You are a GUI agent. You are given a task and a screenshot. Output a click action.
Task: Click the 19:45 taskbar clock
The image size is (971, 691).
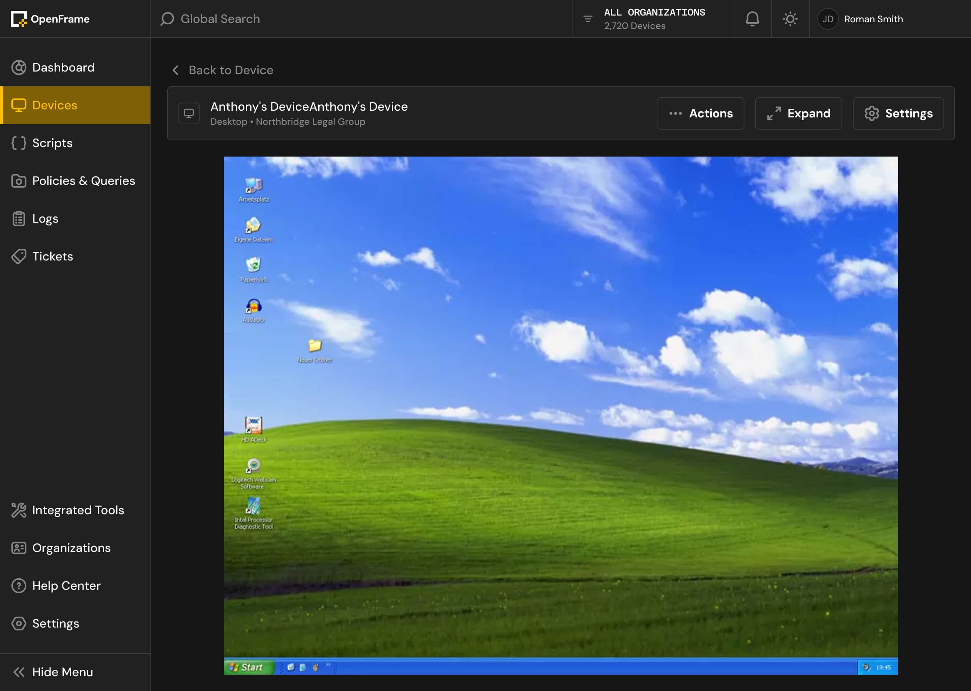(883, 667)
